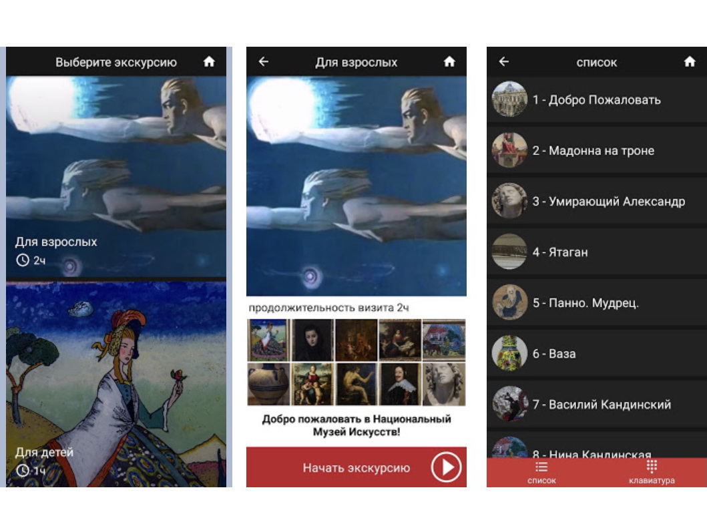
Task: Select amphora vase gallery thumbnail
Action: point(268,384)
